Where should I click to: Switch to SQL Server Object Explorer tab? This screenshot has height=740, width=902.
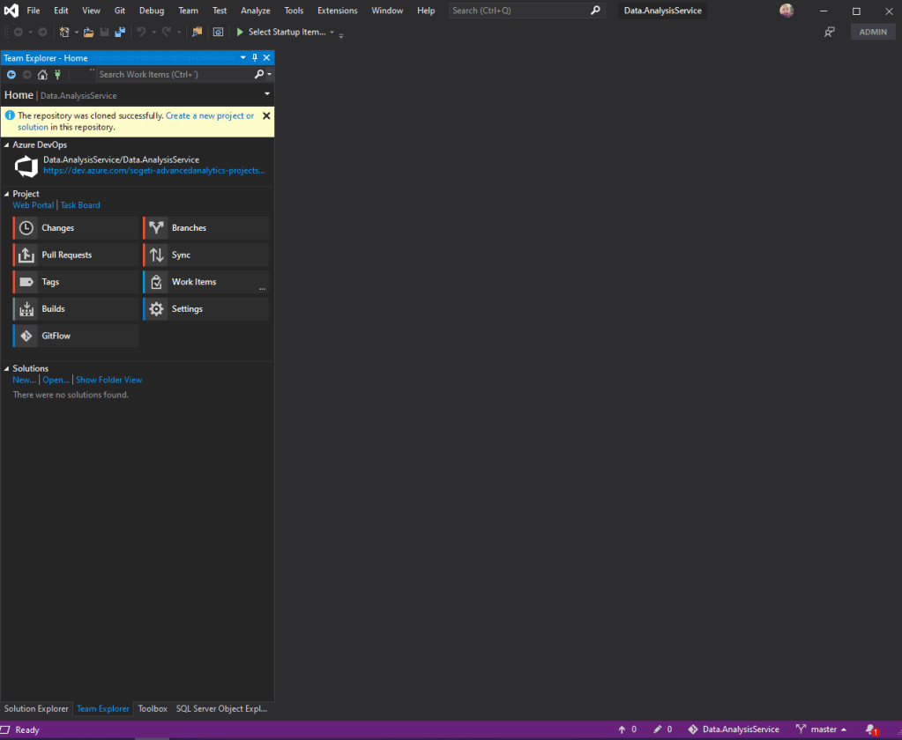[x=221, y=709]
